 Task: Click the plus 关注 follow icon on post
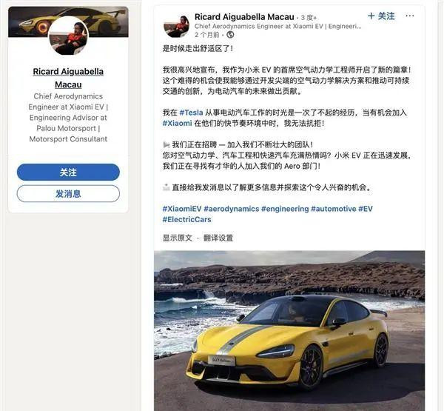tap(381, 16)
